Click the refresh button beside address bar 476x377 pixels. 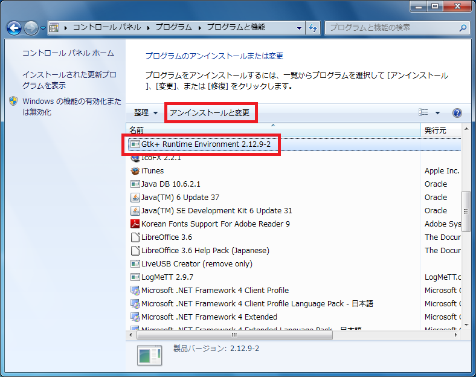click(313, 28)
